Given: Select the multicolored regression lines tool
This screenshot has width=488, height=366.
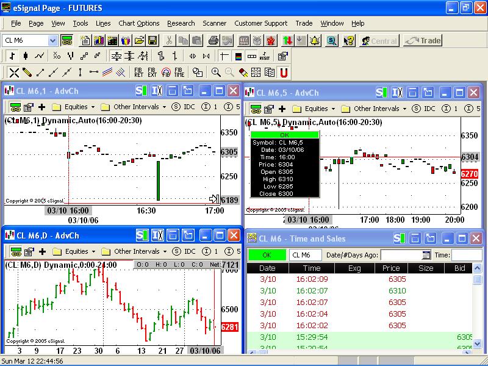Looking at the screenshot, I should coord(107,73).
